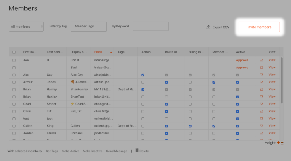The width and height of the screenshot is (291, 161).
Task: Click the envelope icon in the test test row
Action: tap(261, 119)
